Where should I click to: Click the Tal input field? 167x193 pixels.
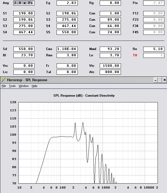tap(67, 72)
